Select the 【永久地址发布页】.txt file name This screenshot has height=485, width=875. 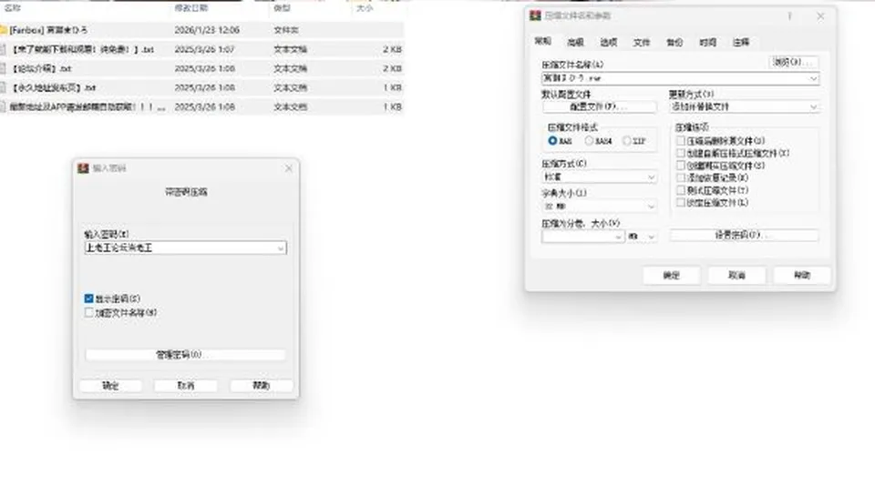tap(54, 87)
